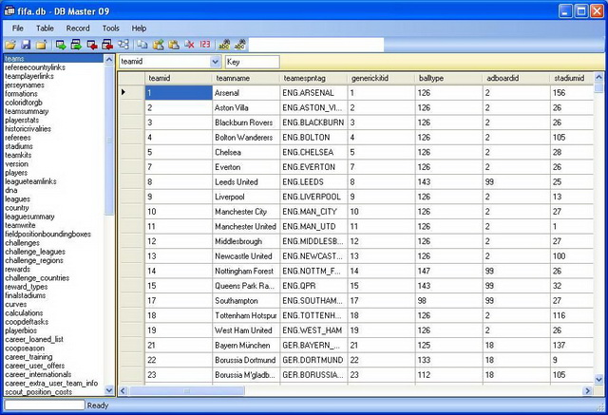
Task: Click the toolbar search text box
Action: [x=316, y=45]
